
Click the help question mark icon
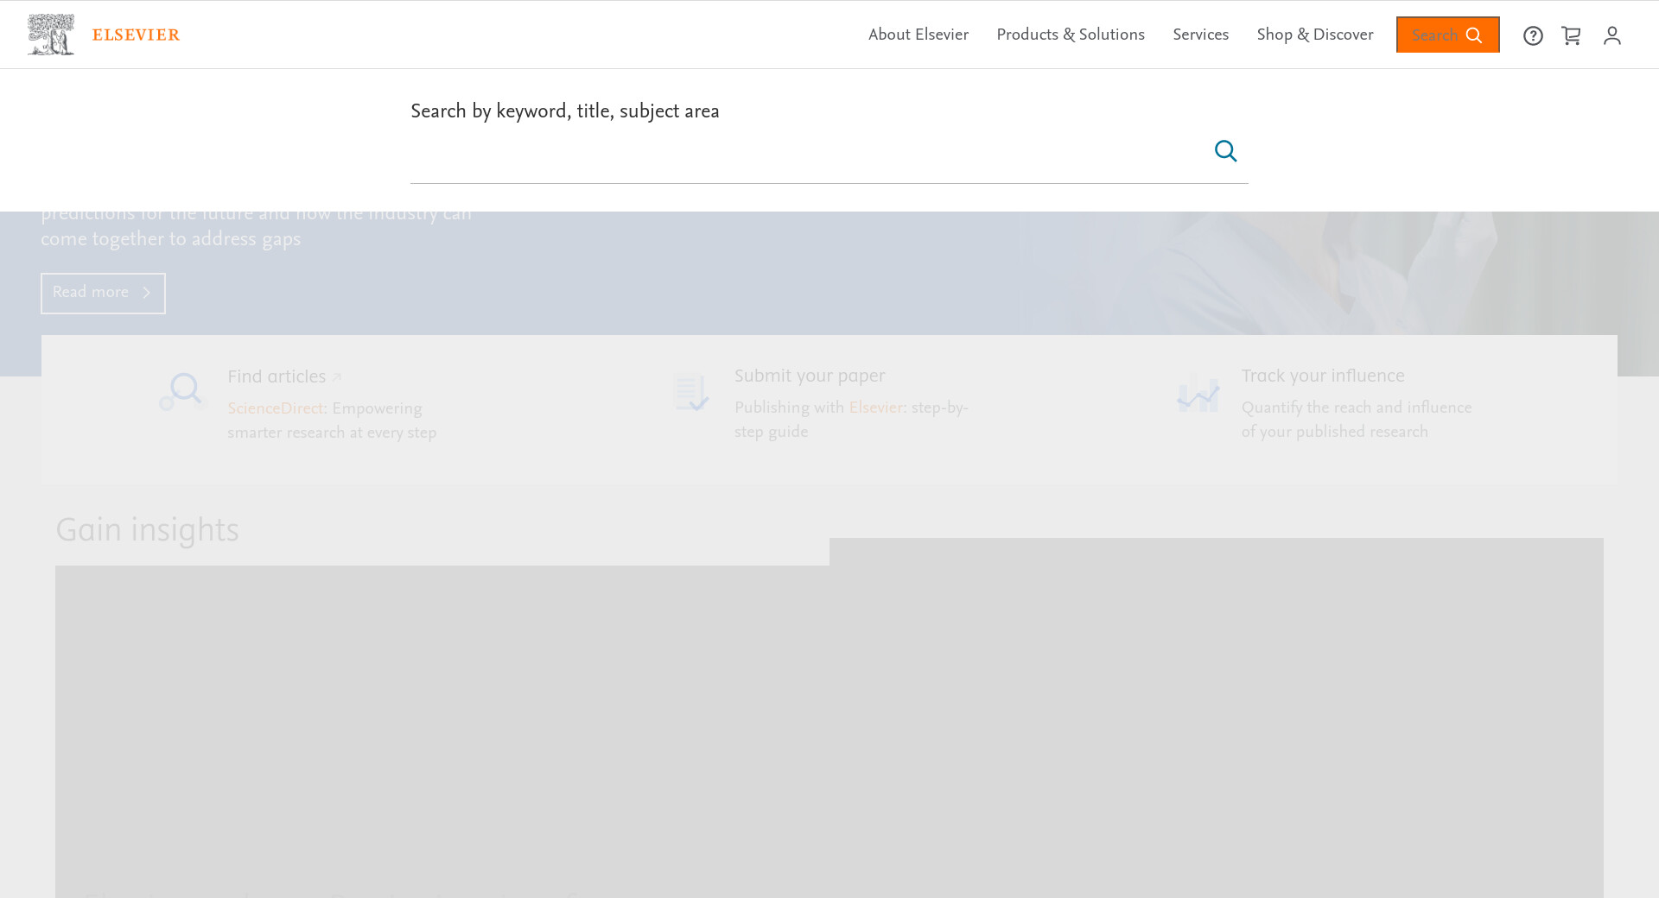1533,35
